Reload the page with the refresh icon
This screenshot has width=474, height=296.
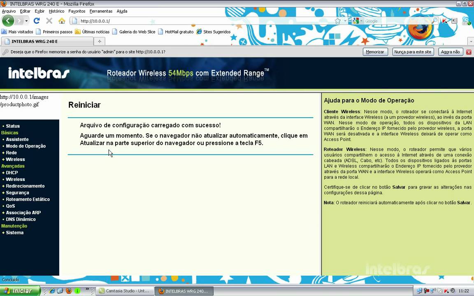pyautogui.click(x=37, y=21)
